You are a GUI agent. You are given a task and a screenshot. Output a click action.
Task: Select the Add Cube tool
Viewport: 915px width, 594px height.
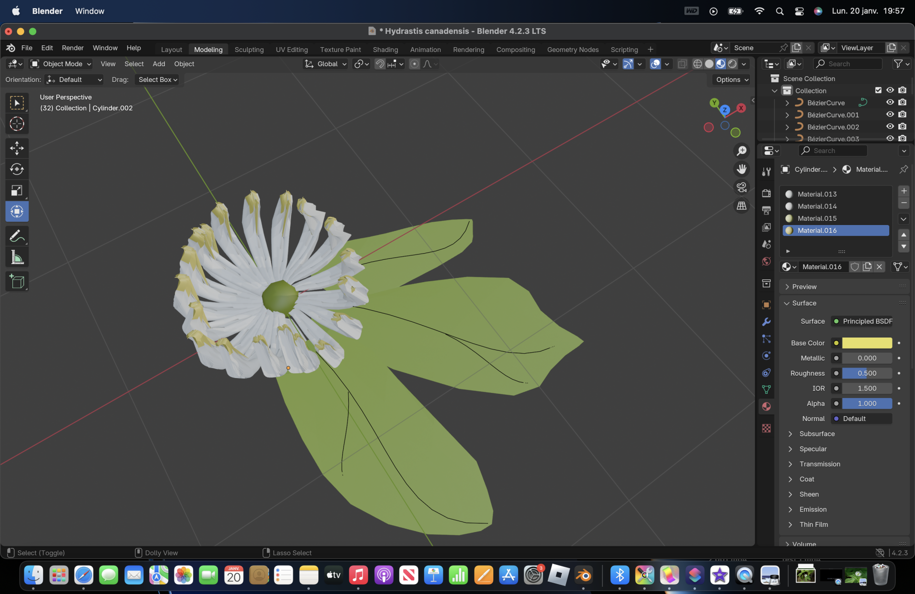click(x=17, y=281)
